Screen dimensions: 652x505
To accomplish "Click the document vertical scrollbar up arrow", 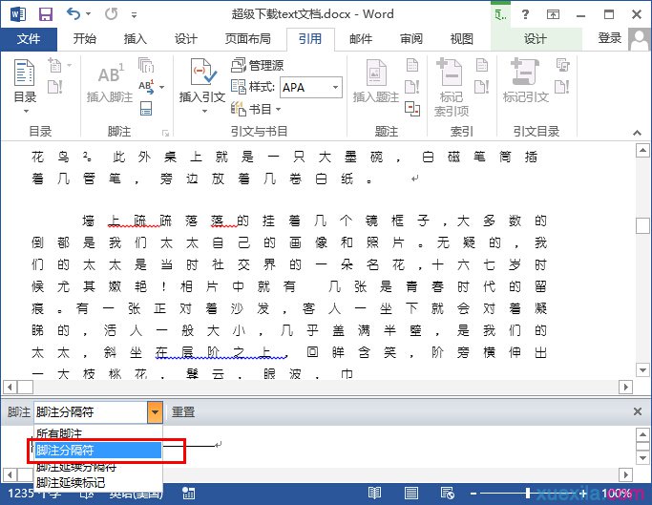I will (x=642, y=151).
